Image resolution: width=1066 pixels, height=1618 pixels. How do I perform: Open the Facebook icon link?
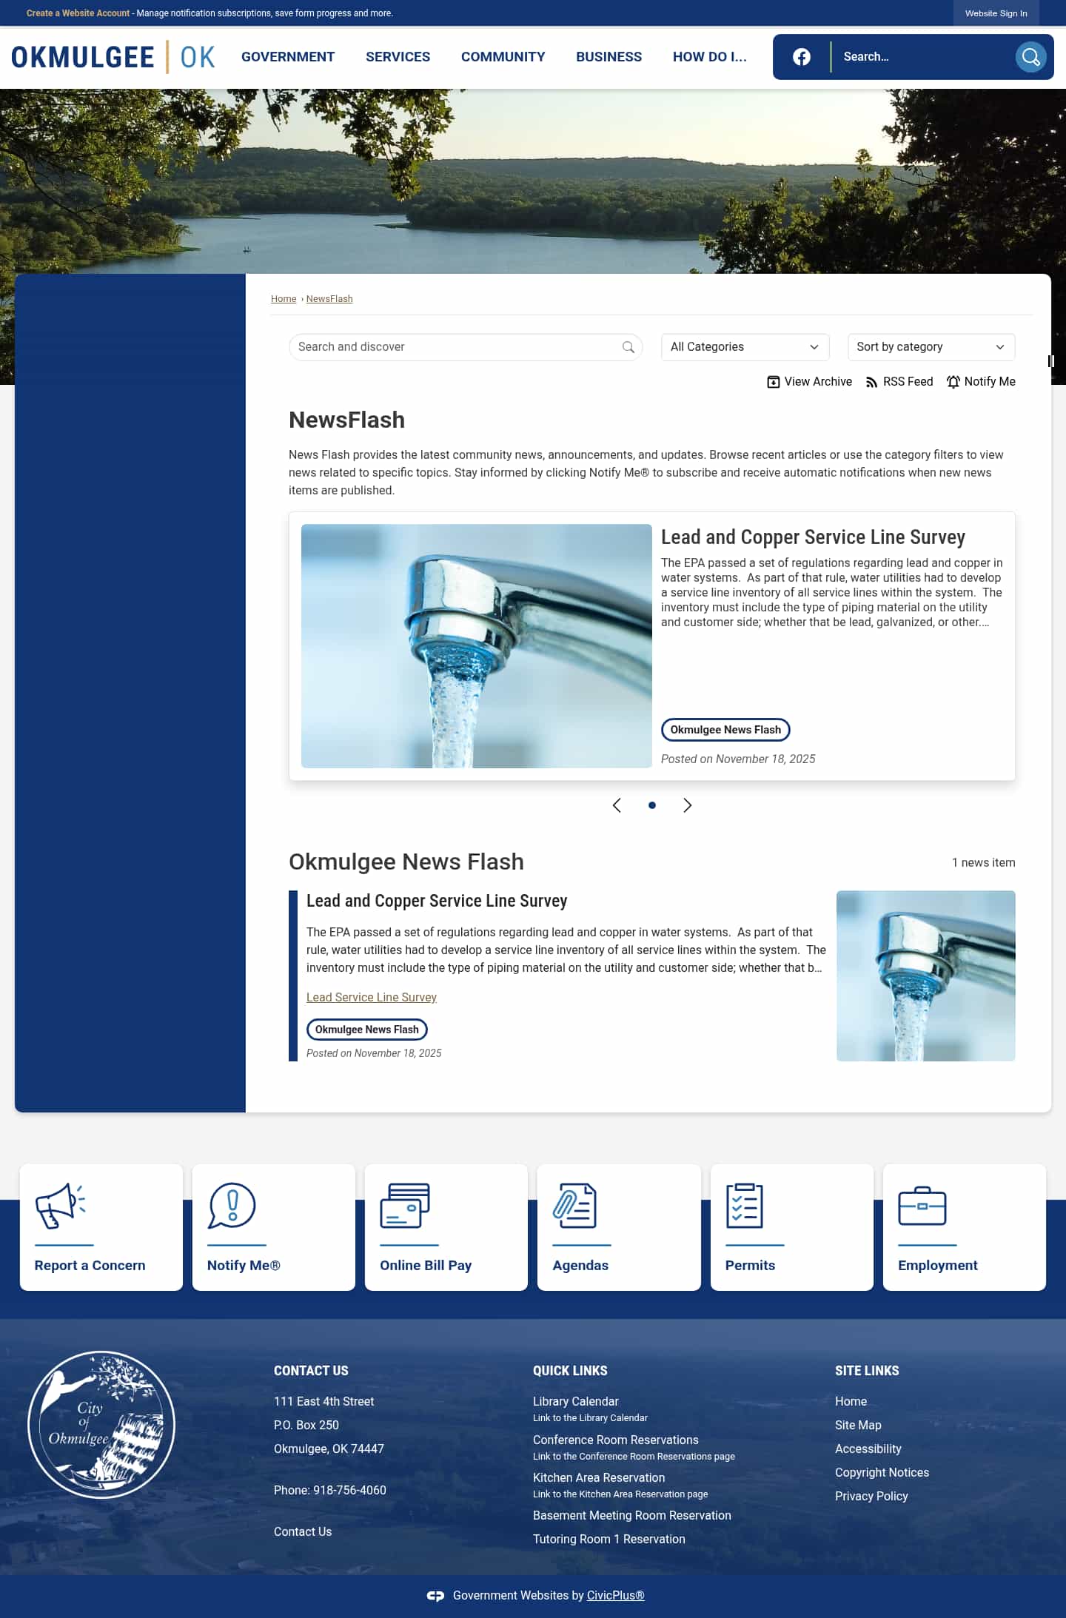[801, 57]
